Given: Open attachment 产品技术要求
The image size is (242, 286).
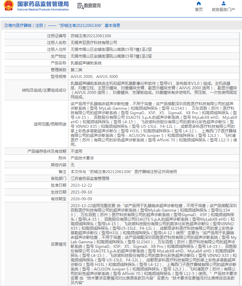Looking at the screenshot, I should (82, 158).
